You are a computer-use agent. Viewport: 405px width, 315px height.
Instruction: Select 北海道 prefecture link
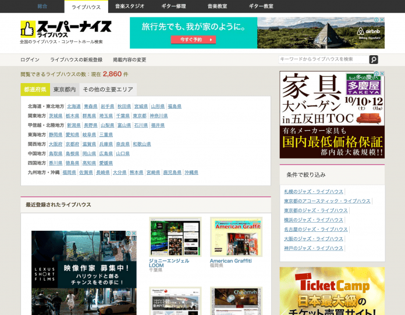74,106
